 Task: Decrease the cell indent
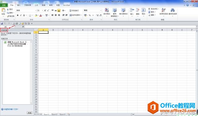pos(63,15)
